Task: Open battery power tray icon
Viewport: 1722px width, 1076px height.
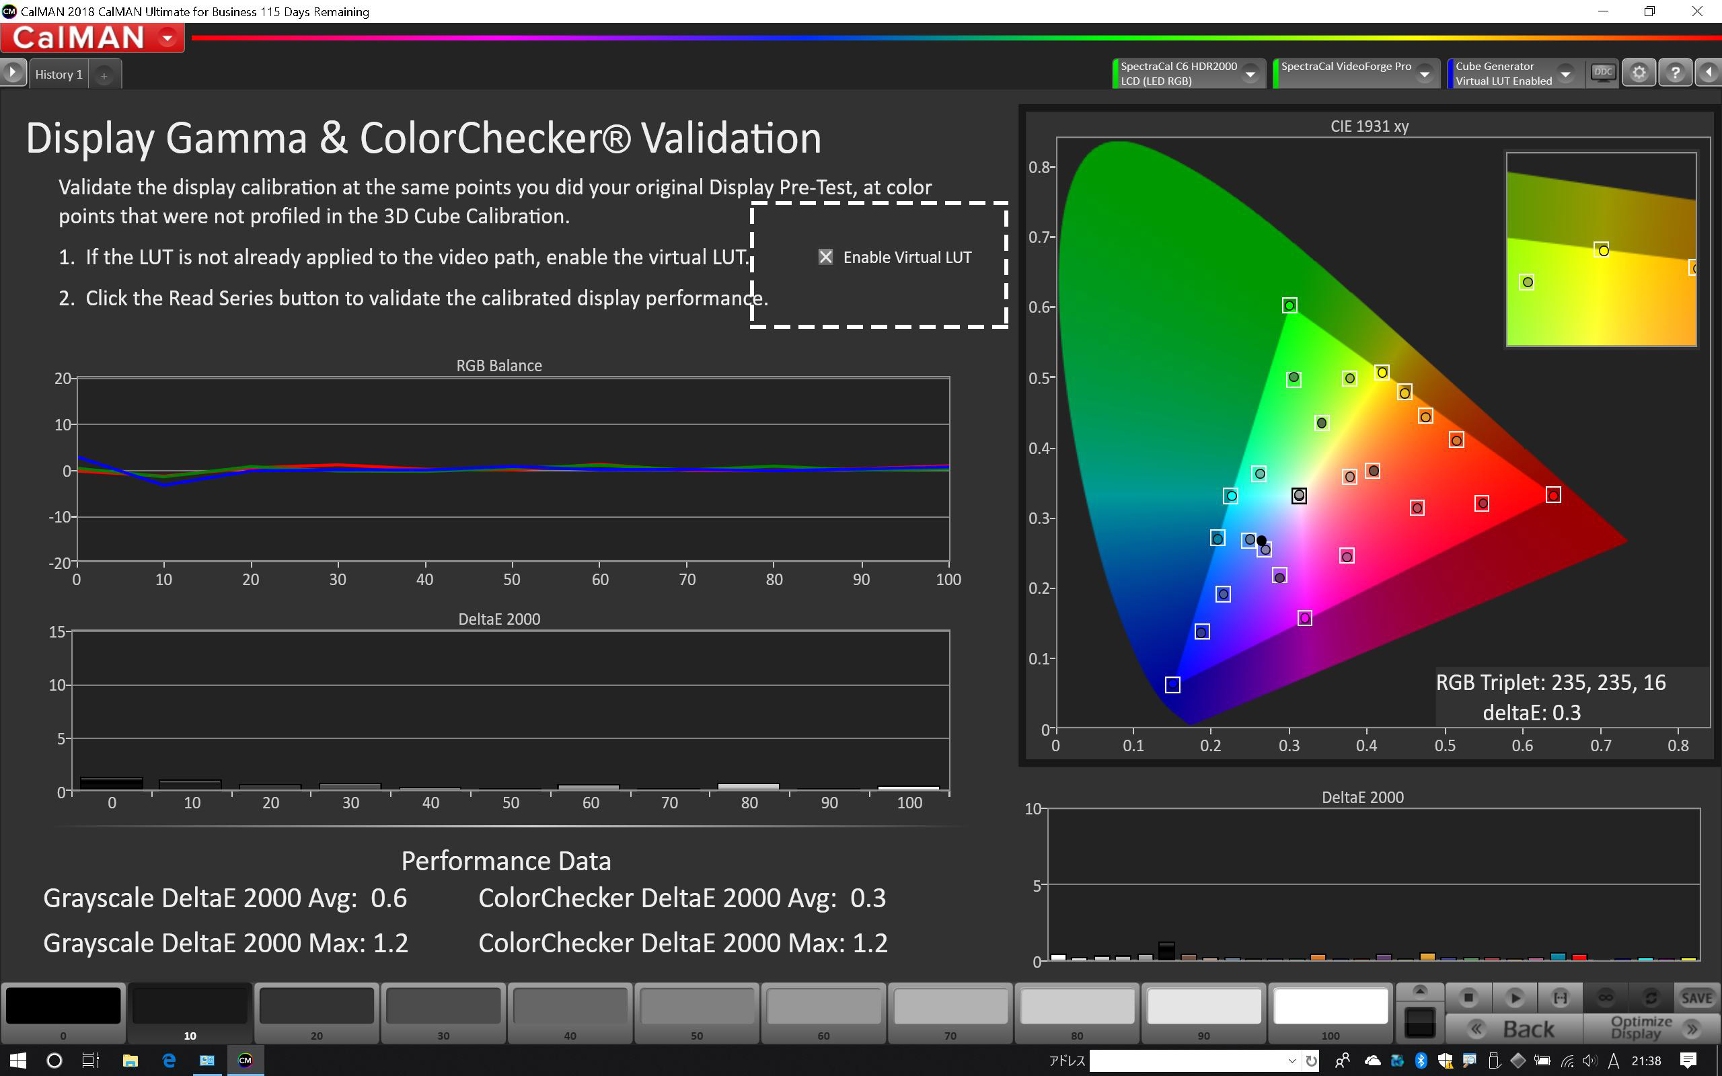Action: tap(1542, 1061)
